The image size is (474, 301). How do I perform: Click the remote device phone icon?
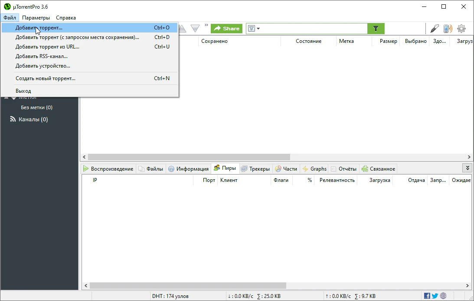point(448,29)
